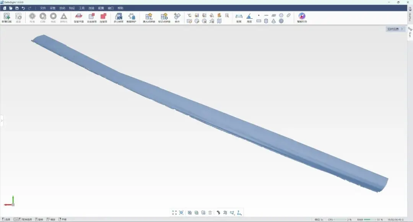Click the undo arrow in the title toolbar
413x222 pixels.
point(23,8)
